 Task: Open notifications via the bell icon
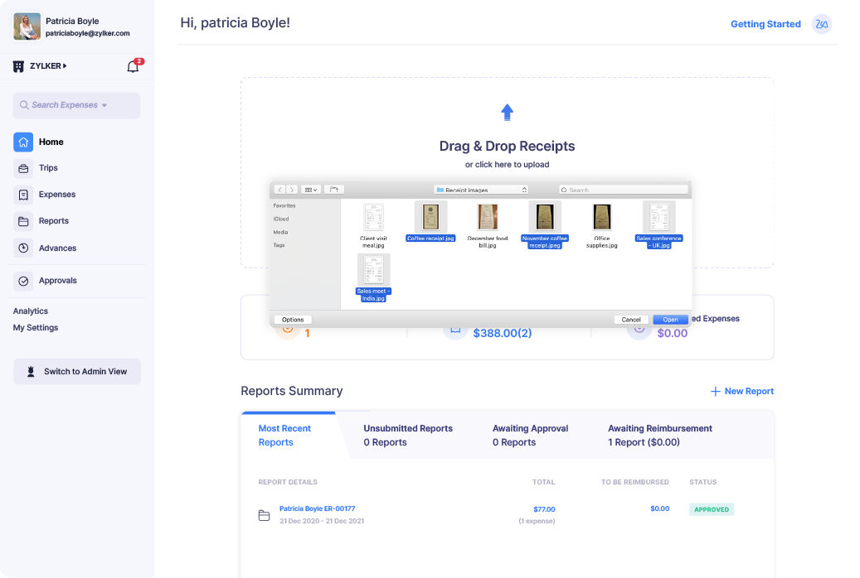[132, 65]
